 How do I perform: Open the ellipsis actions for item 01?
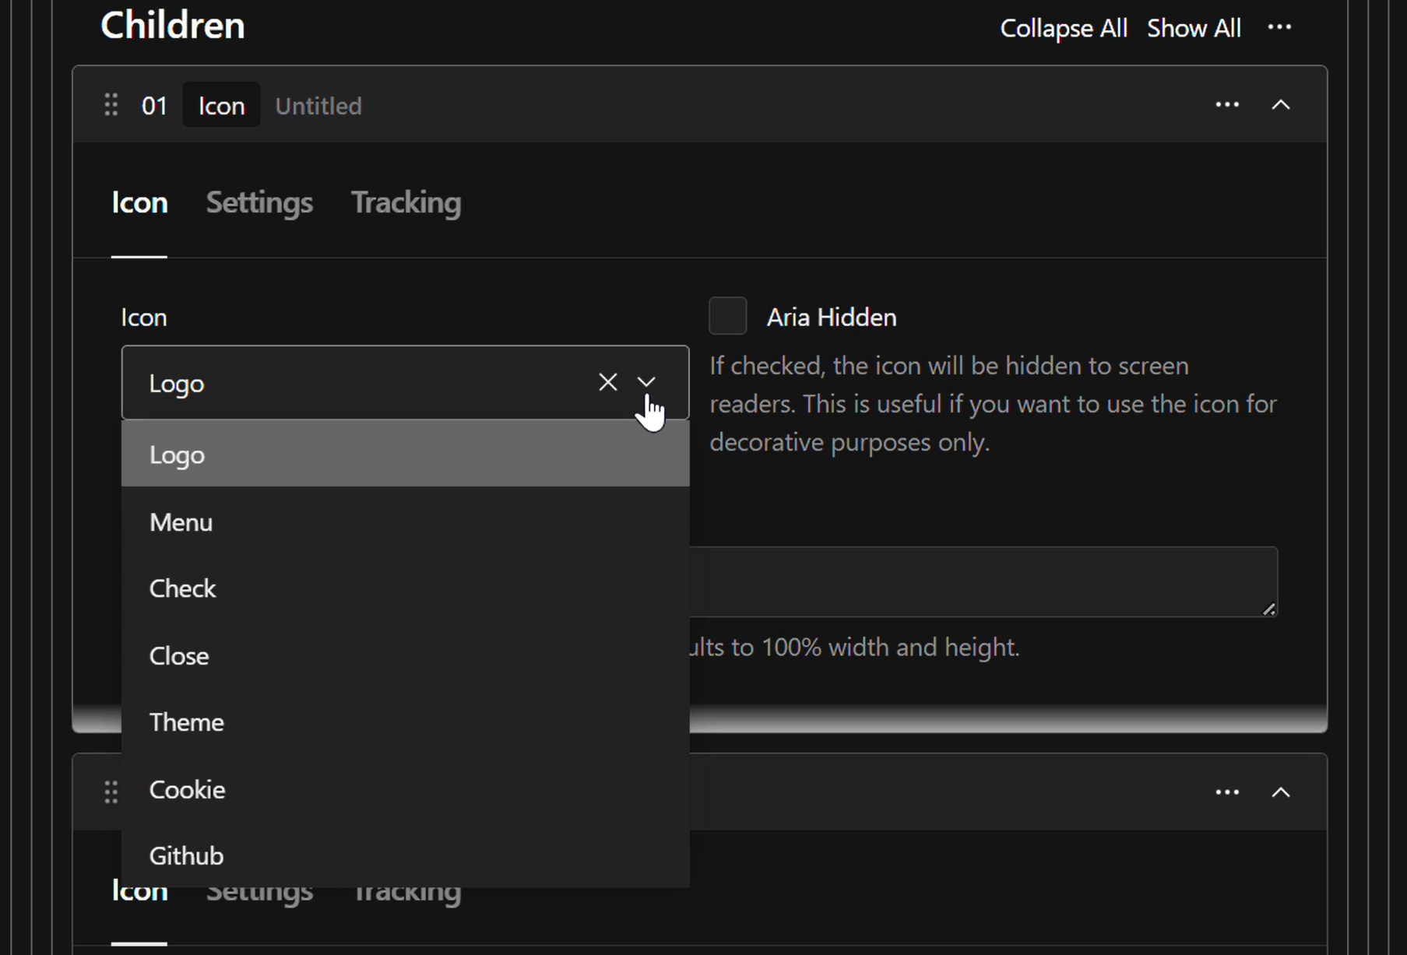click(1227, 104)
